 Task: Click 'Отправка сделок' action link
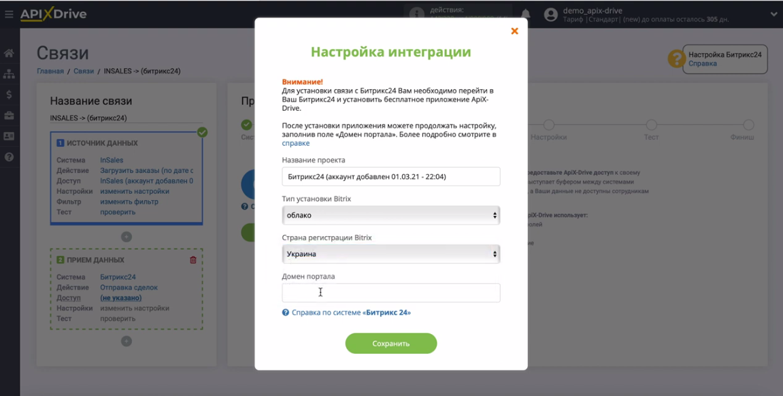(129, 288)
